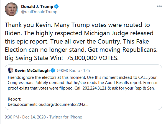The width and height of the screenshot is (166, 124).
Task: Click the phone number 202.224.3121 in quote
Action: point(95,88)
